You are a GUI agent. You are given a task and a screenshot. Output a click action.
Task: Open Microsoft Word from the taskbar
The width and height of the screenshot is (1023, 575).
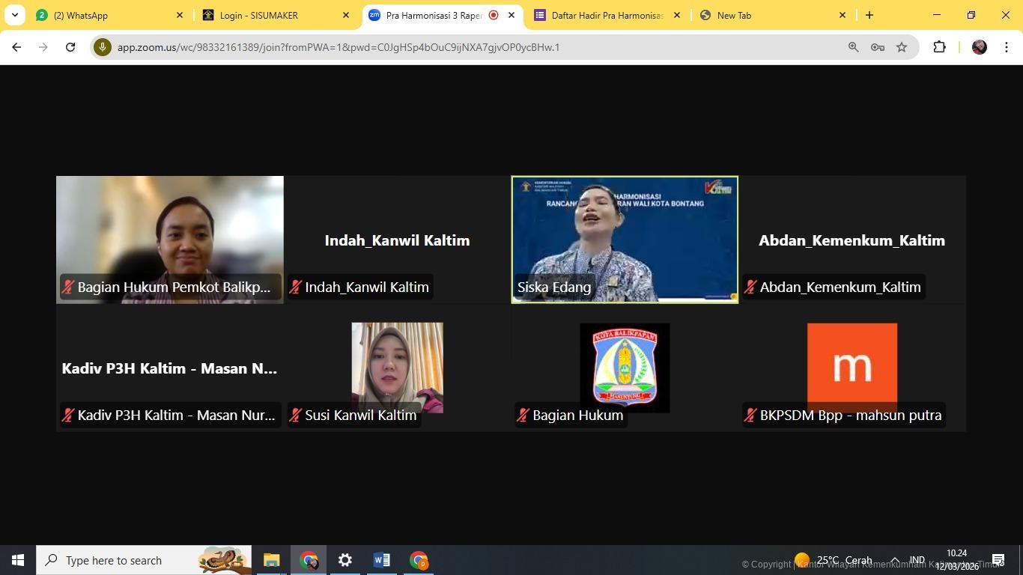[381, 559]
